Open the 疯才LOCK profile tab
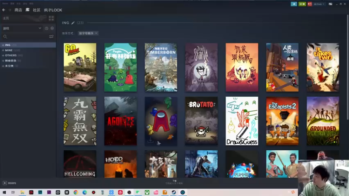349x196 pixels. pyautogui.click(x=53, y=10)
